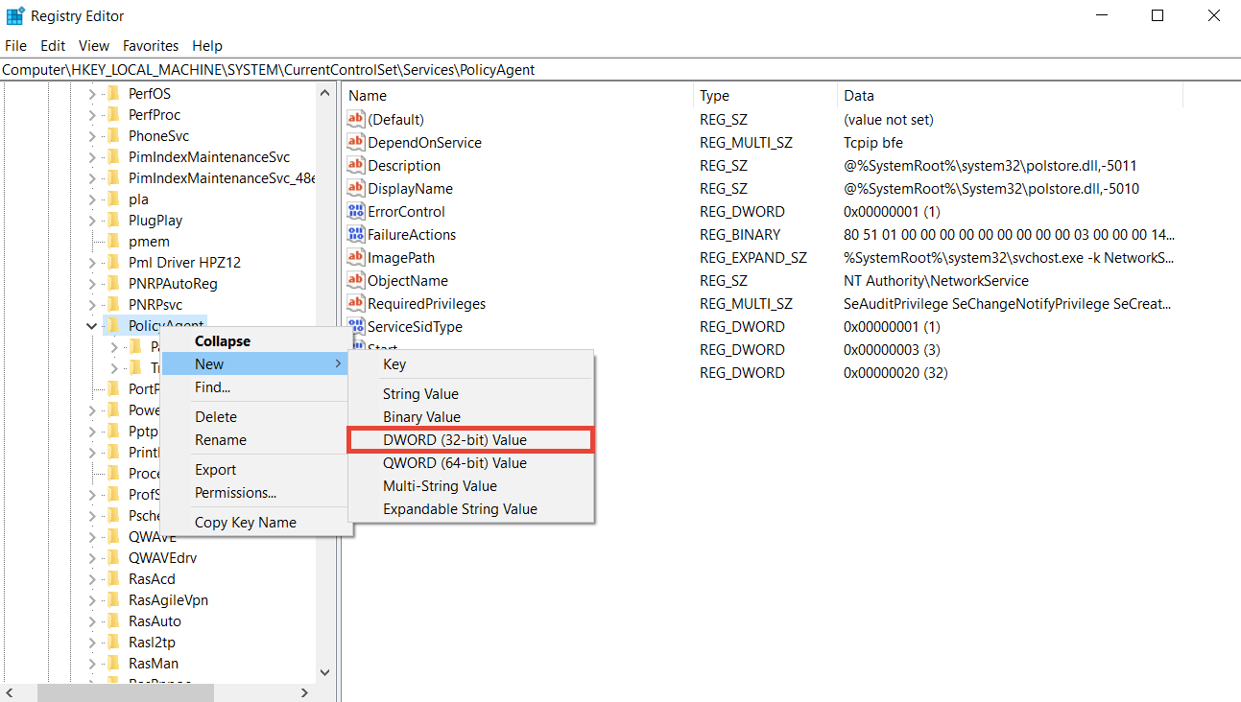This screenshot has width=1241, height=702.
Task: Expand the PNRPsvc key arrow
Action: click(92, 305)
